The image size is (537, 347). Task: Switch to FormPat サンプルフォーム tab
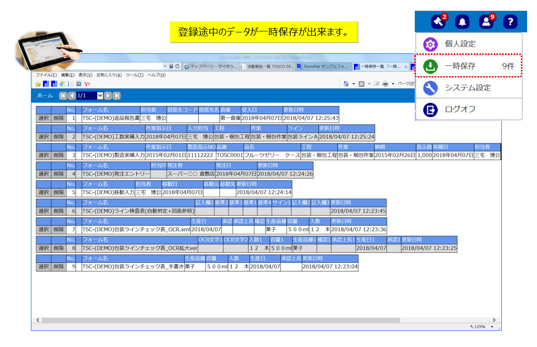[x=323, y=67]
